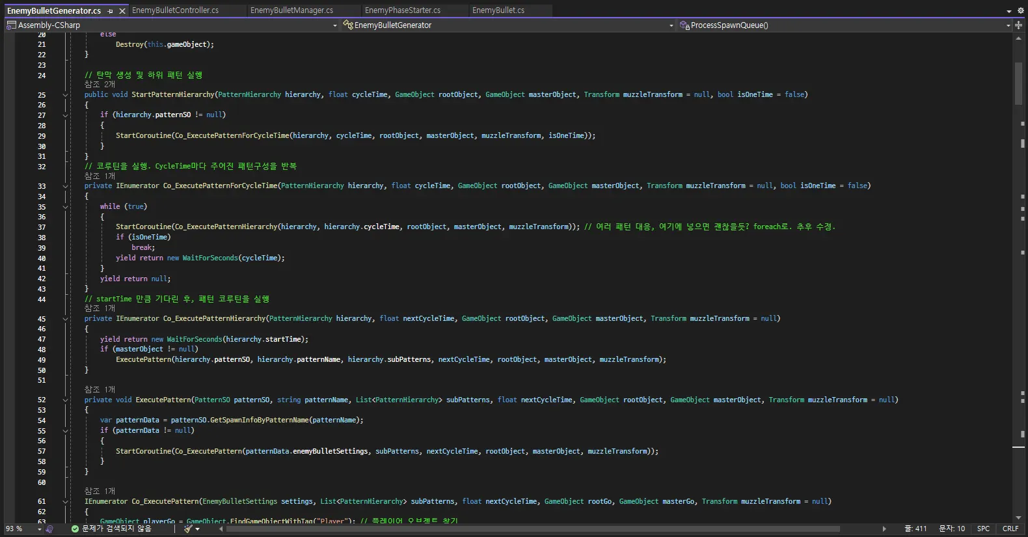Click the vertical scrollbar thumb
Screen dimensions: 1028x537
1018,83
